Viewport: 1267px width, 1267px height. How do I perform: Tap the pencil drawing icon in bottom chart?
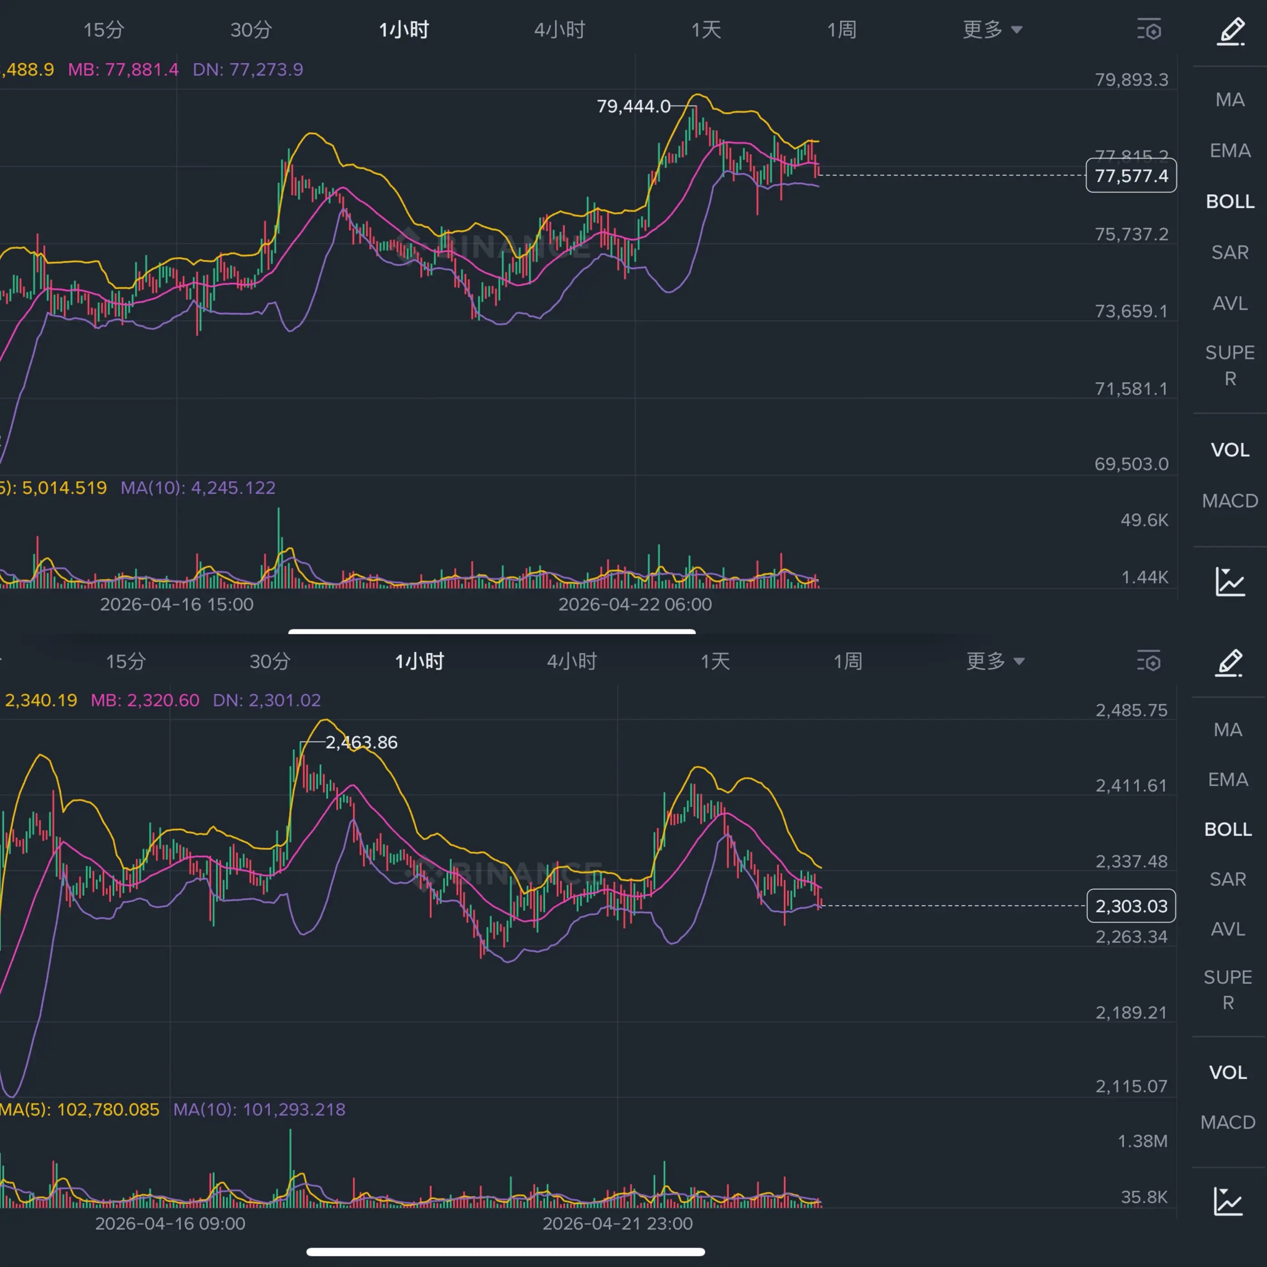pyautogui.click(x=1229, y=662)
